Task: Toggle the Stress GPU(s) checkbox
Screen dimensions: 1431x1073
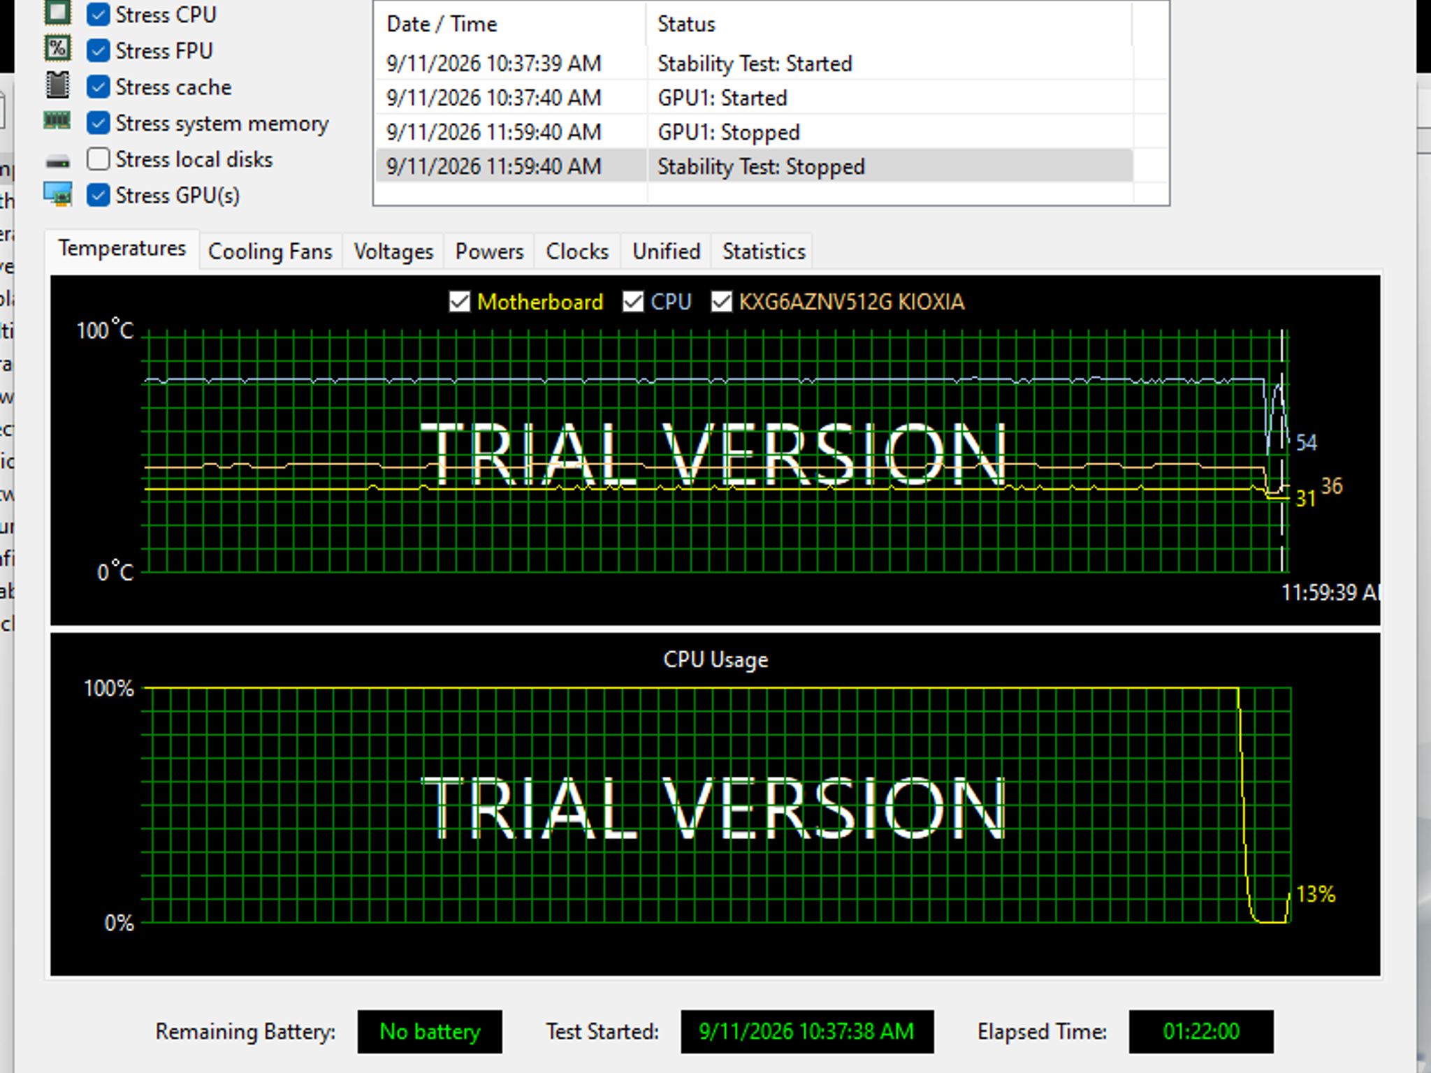Action: [99, 196]
